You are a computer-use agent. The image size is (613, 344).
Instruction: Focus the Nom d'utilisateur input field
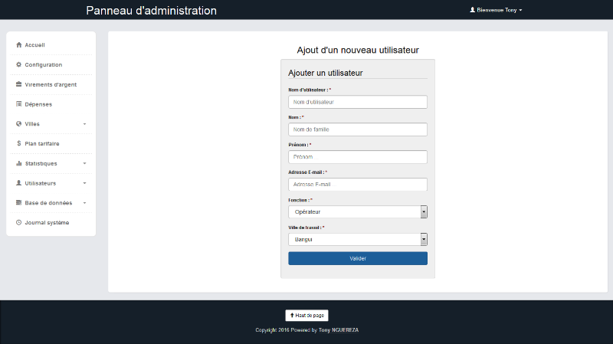tap(357, 102)
